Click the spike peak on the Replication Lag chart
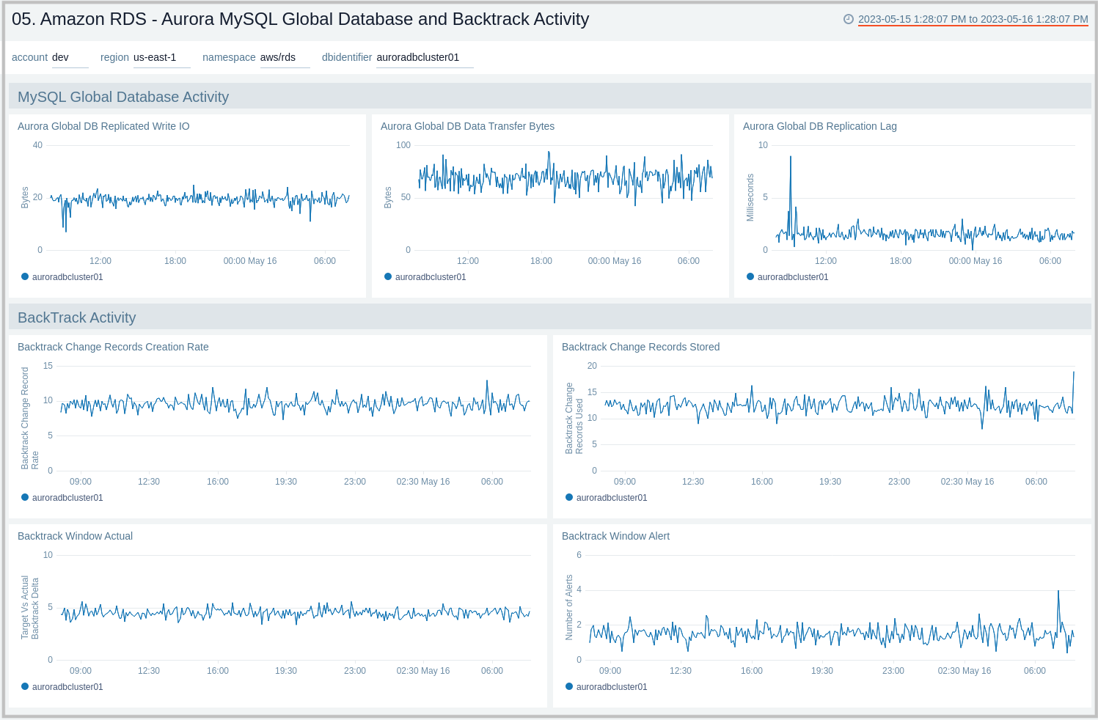1098x720 pixels. click(790, 157)
